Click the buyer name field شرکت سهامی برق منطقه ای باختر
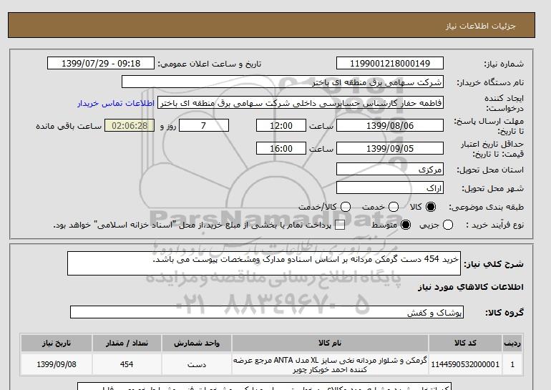The height and width of the screenshot is (390, 551). (x=283, y=82)
